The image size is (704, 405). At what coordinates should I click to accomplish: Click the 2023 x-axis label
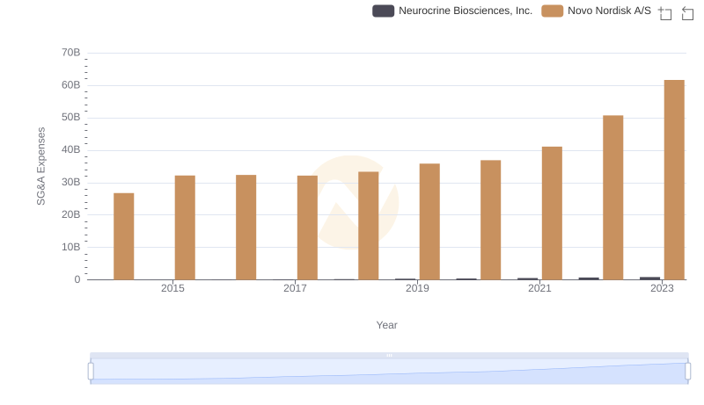tap(663, 288)
